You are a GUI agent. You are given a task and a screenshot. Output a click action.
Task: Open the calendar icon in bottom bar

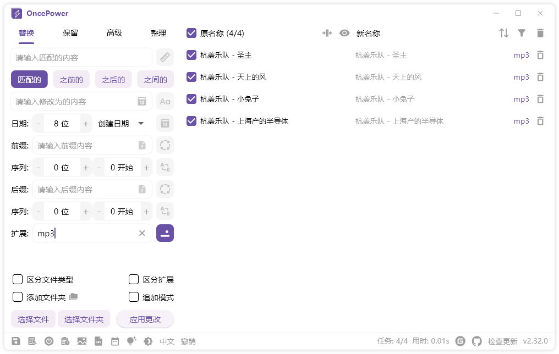tap(116, 341)
